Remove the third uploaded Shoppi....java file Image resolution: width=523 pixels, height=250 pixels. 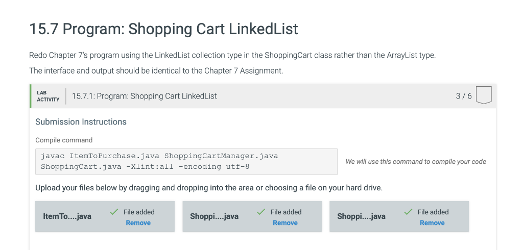pos(432,222)
